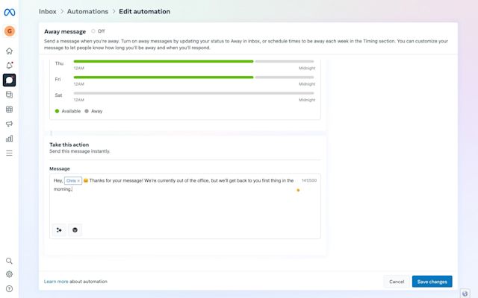Screen dimensions: 478x298
Task: Open the Planner grid icon in sidebar
Action: [x=9, y=110]
